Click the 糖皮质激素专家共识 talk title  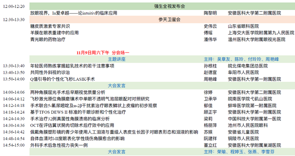coord(50,26)
